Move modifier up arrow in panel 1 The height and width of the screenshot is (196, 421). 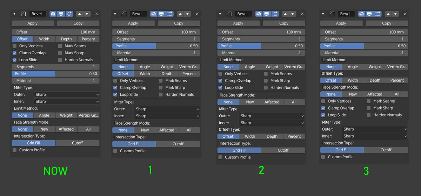coord(180,14)
